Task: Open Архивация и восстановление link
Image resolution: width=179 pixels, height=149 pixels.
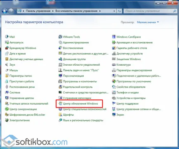Action: tap(134, 42)
